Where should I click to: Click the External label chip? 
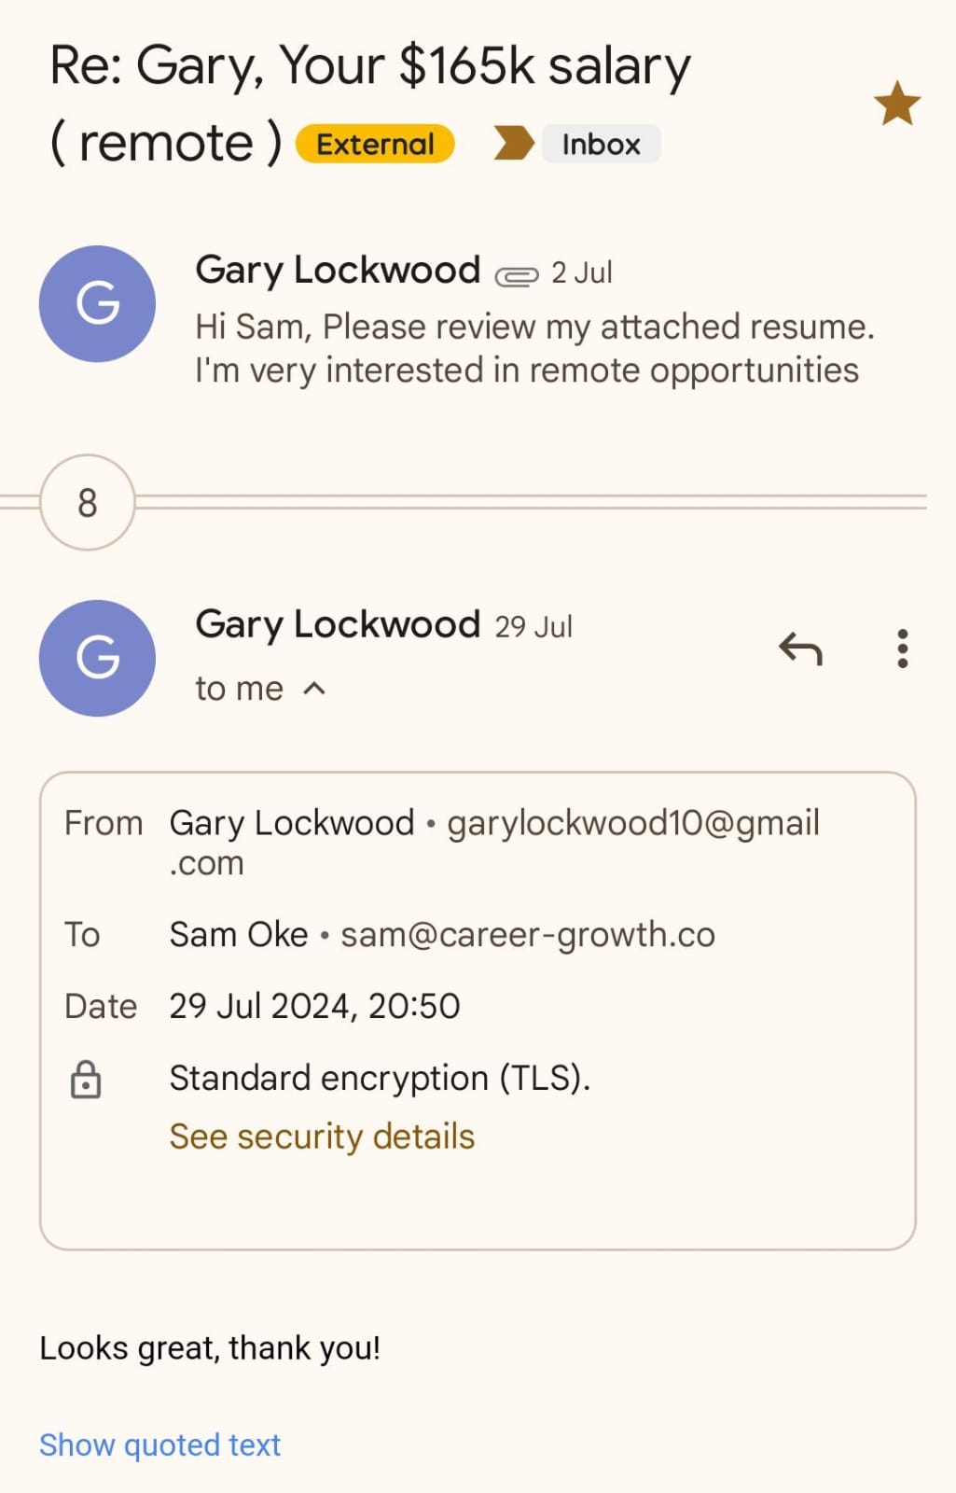click(375, 145)
